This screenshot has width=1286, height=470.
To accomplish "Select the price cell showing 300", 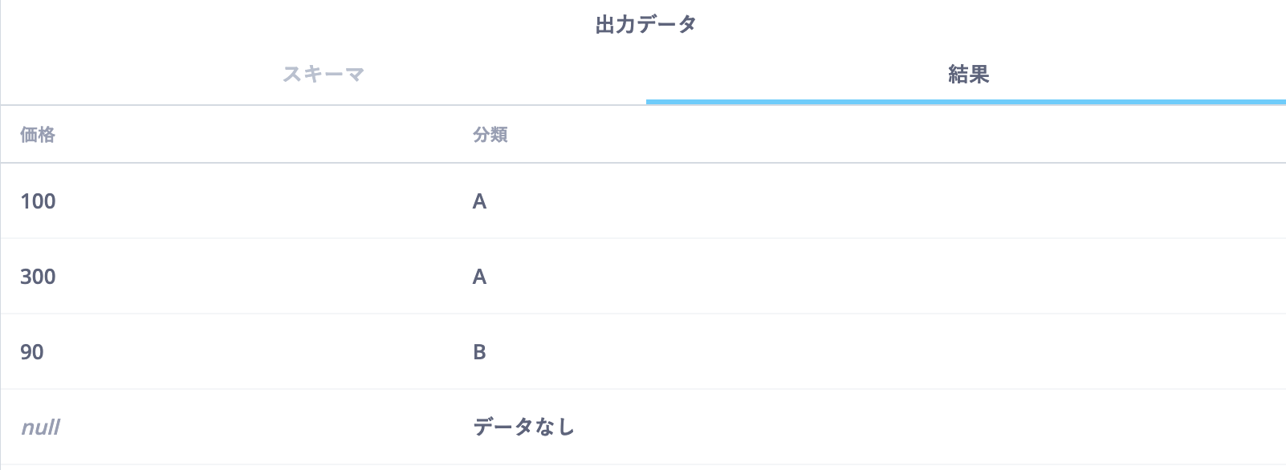I will click(x=38, y=277).
